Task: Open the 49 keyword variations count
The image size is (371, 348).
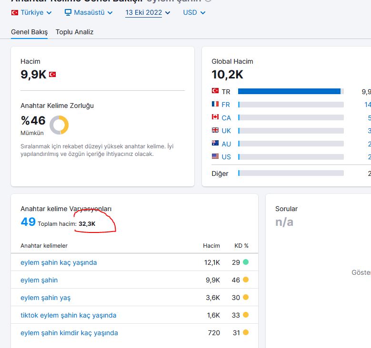Action: coord(28,222)
